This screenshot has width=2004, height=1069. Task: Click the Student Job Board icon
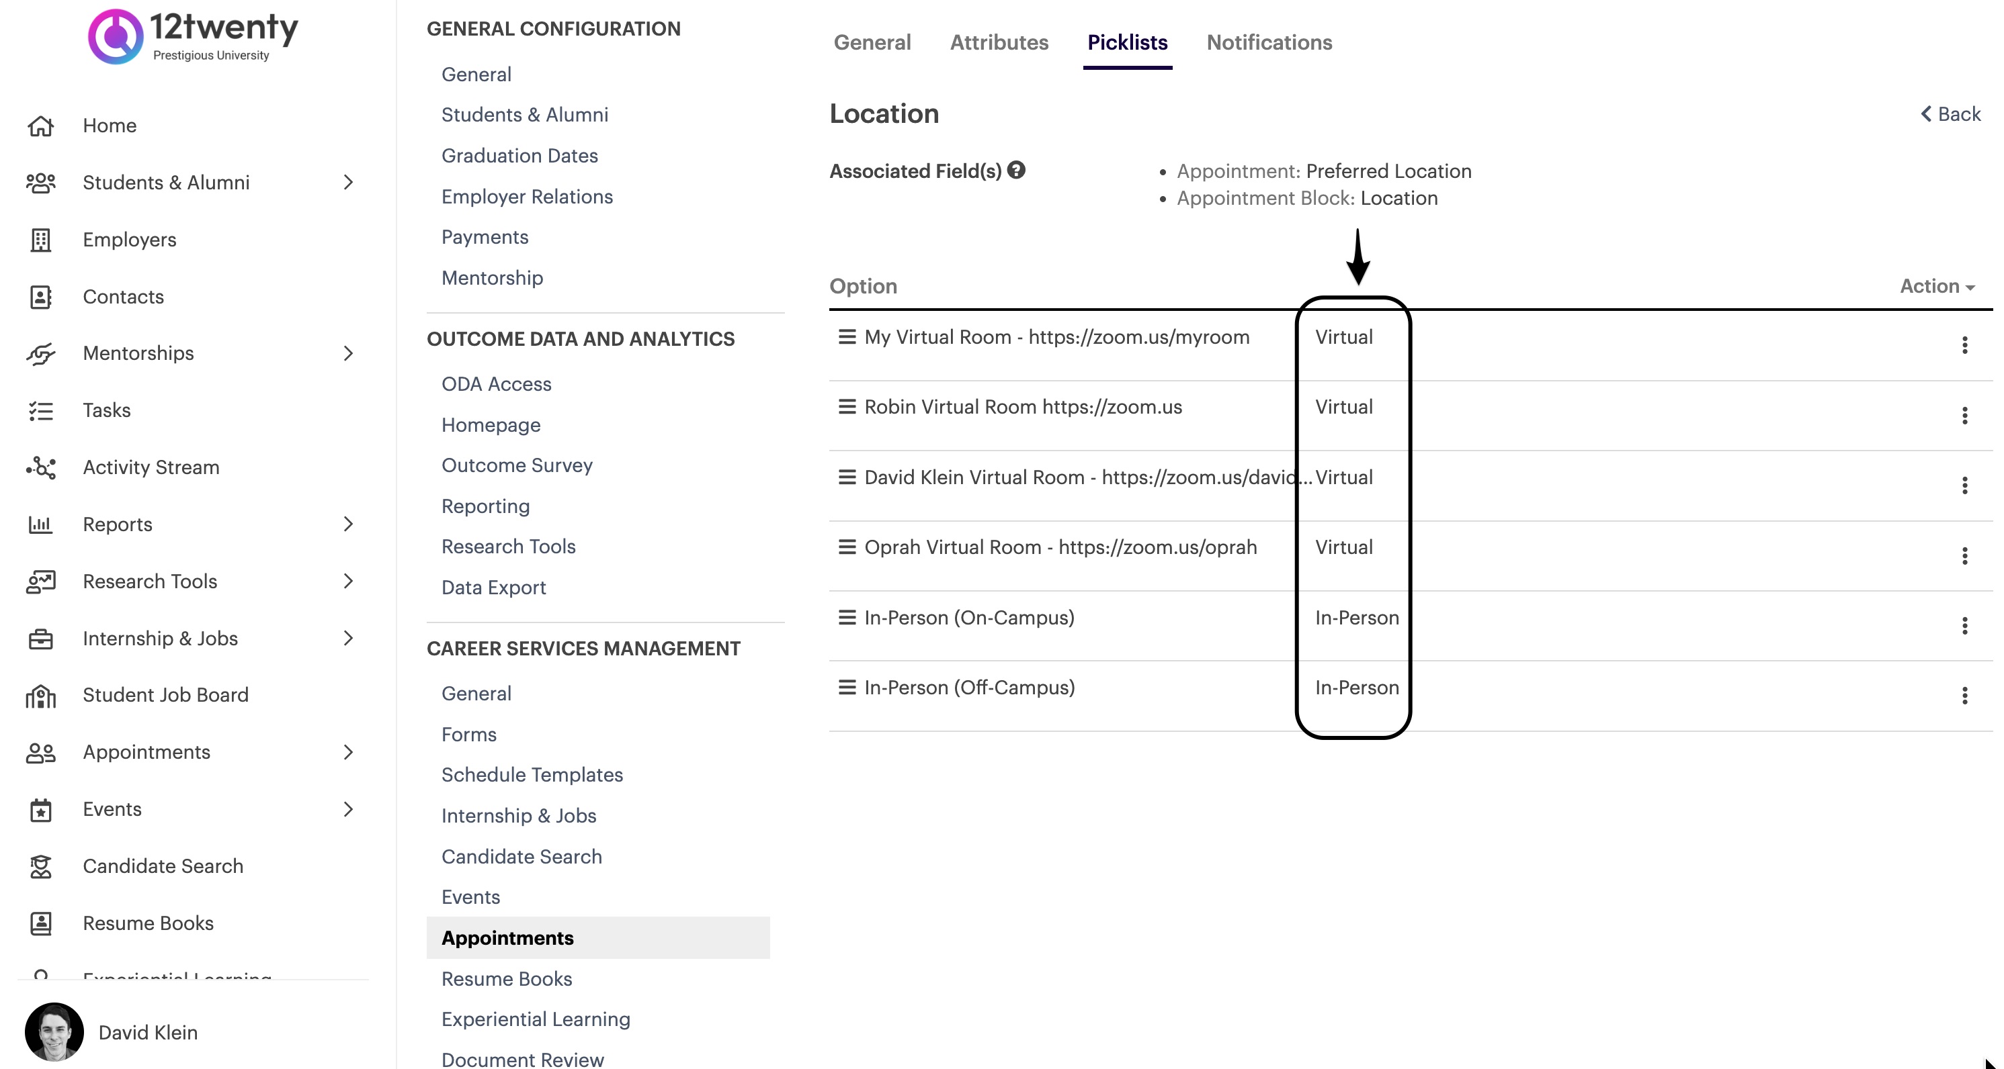coord(40,696)
